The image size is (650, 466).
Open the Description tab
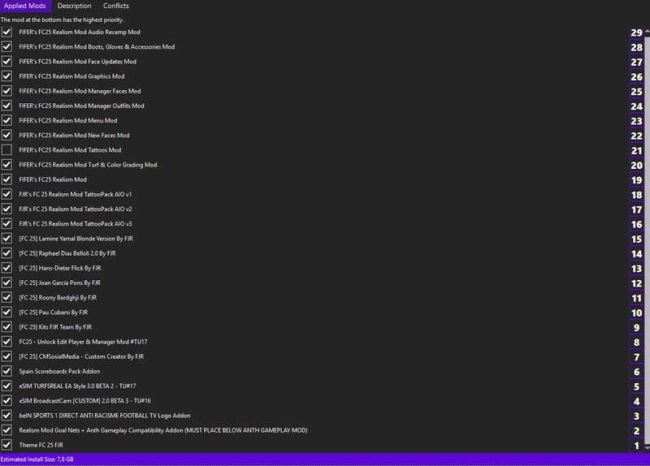click(74, 6)
